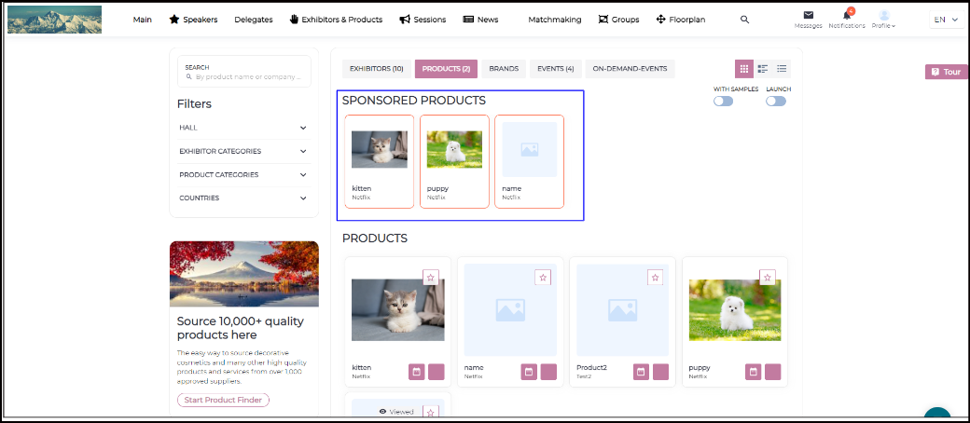Open sponsored kitten product card

pos(380,161)
